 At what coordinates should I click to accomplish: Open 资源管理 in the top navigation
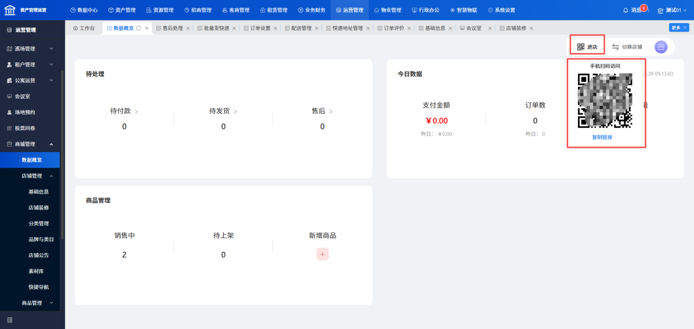point(160,10)
